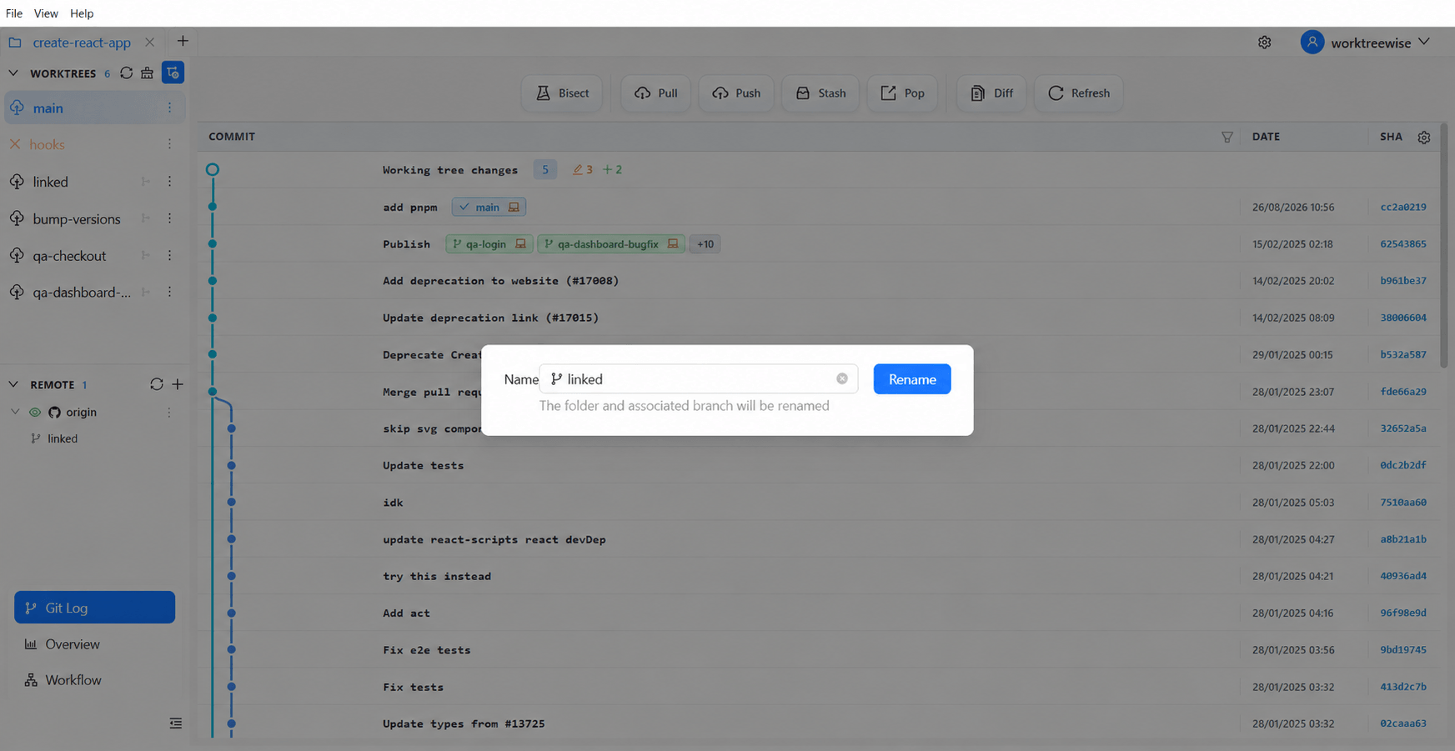
Task: Open application settings gear beside the user avatar
Action: (x=1265, y=43)
